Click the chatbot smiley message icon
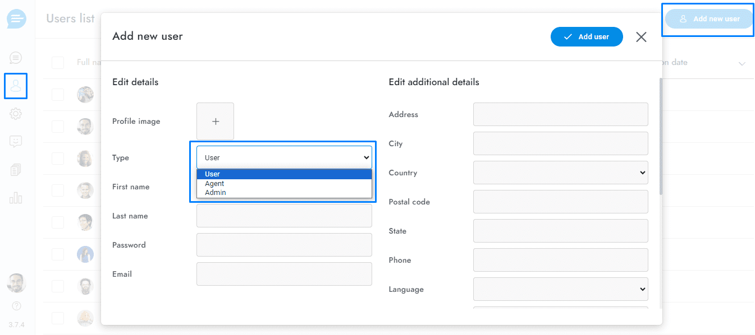This screenshot has width=755, height=335. (x=16, y=142)
